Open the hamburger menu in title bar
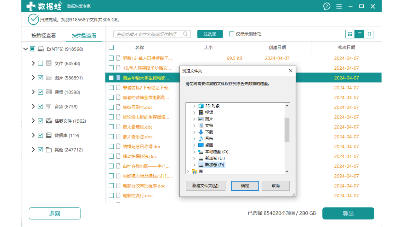Screen dimensions: 403x227 (x=339, y=6)
